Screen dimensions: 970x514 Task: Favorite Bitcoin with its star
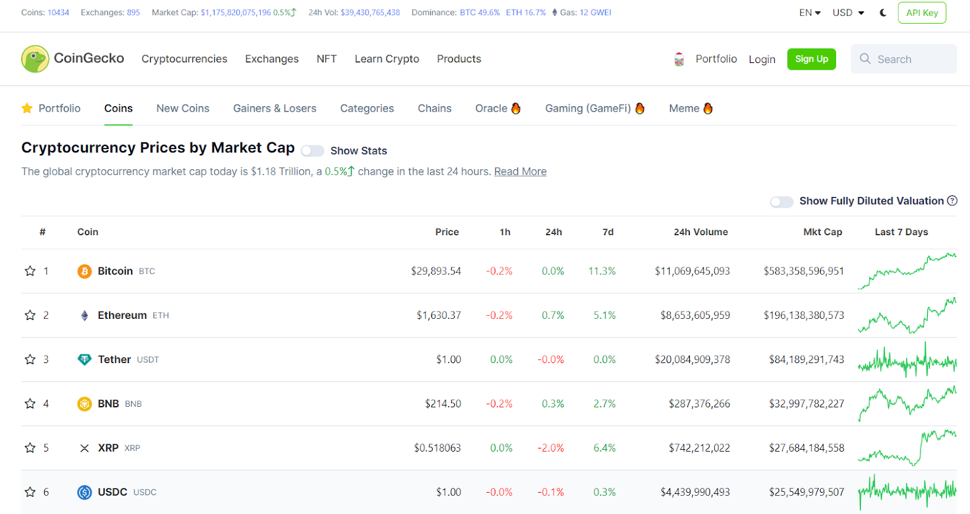tap(30, 271)
